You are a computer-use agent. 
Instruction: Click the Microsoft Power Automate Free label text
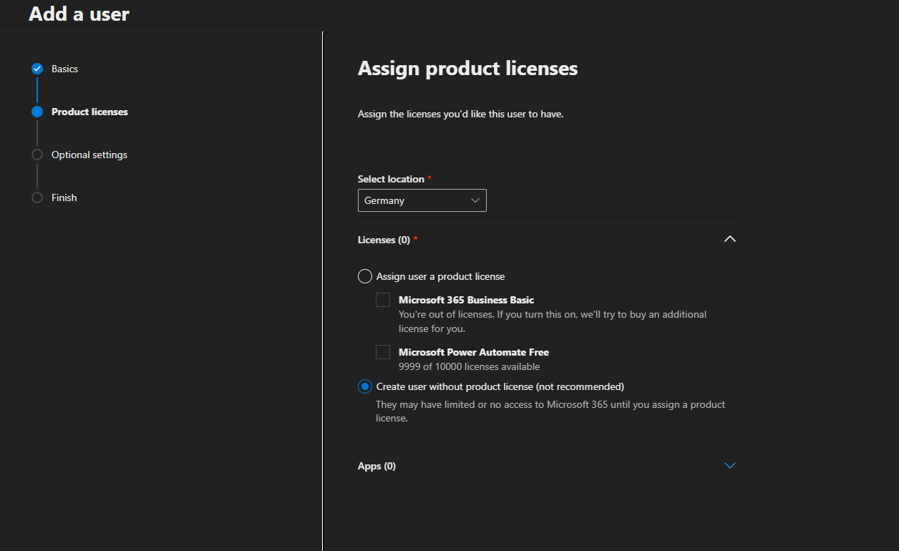[473, 352]
